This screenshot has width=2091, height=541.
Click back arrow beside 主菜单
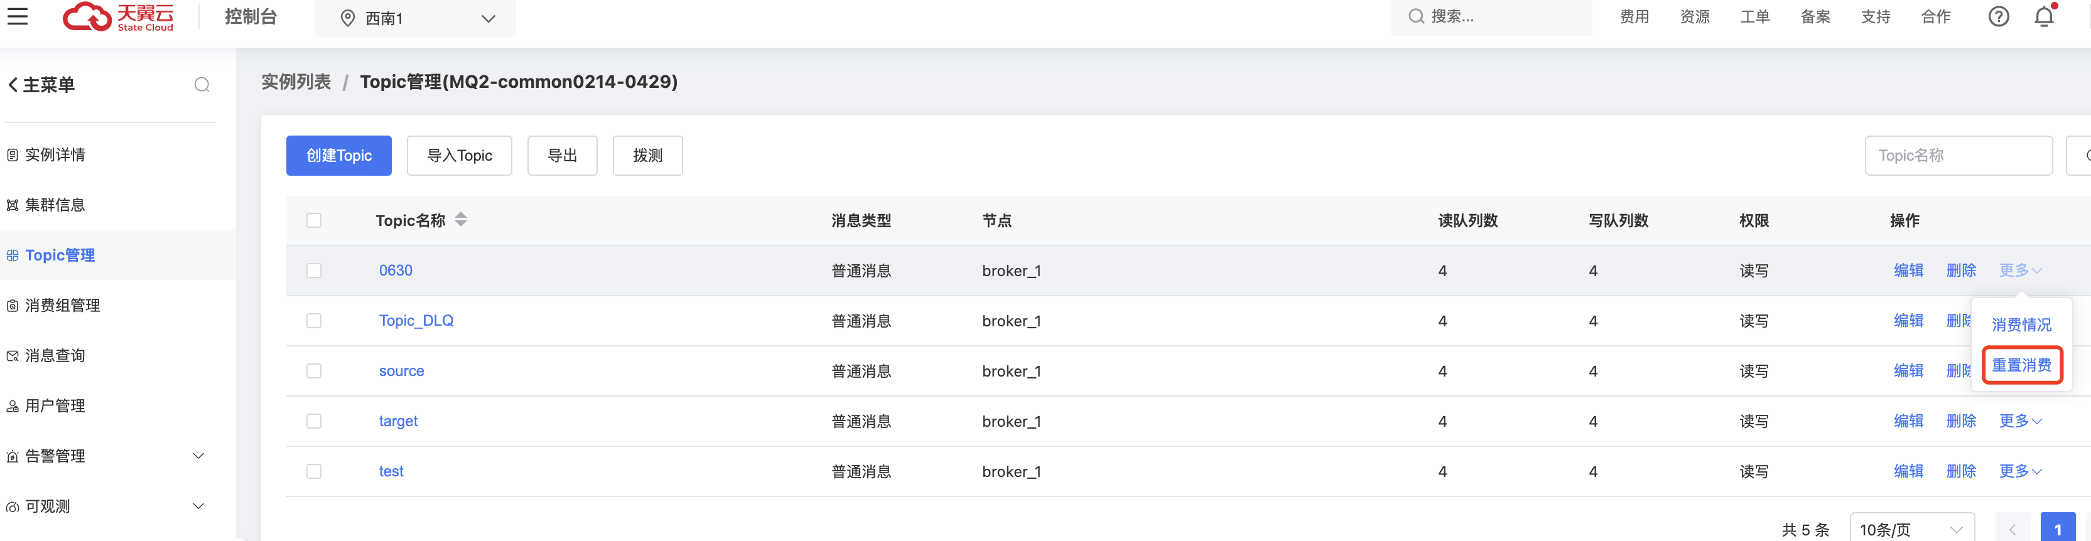(13, 84)
